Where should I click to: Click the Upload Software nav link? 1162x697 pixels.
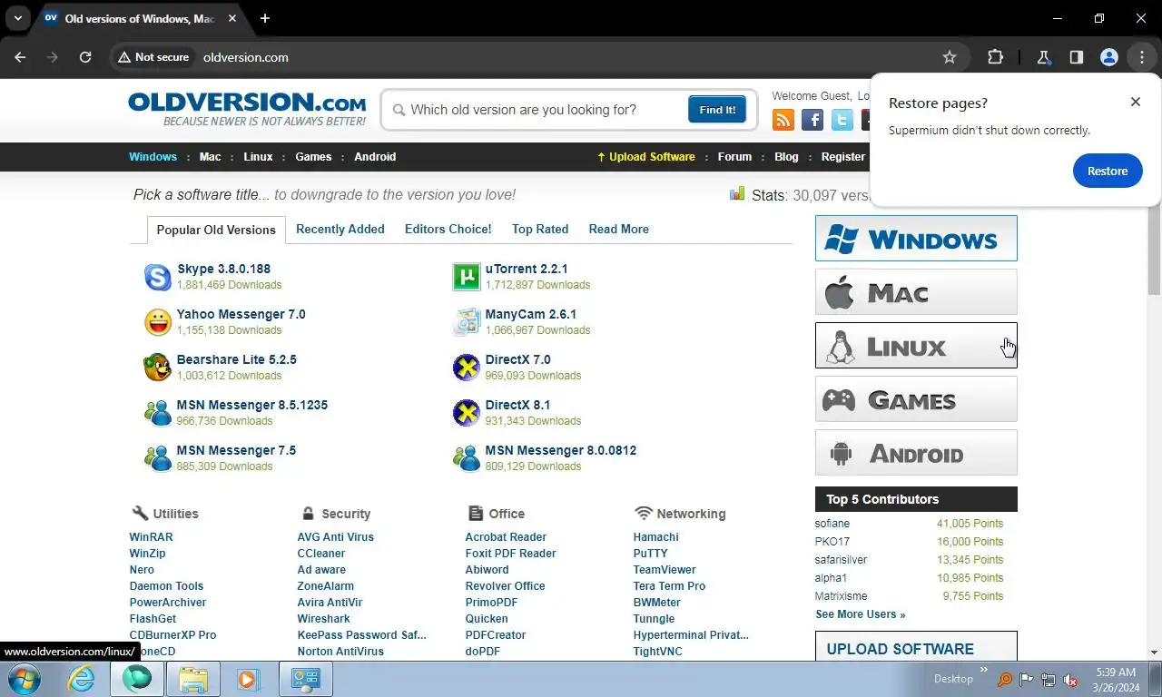[x=645, y=157]
